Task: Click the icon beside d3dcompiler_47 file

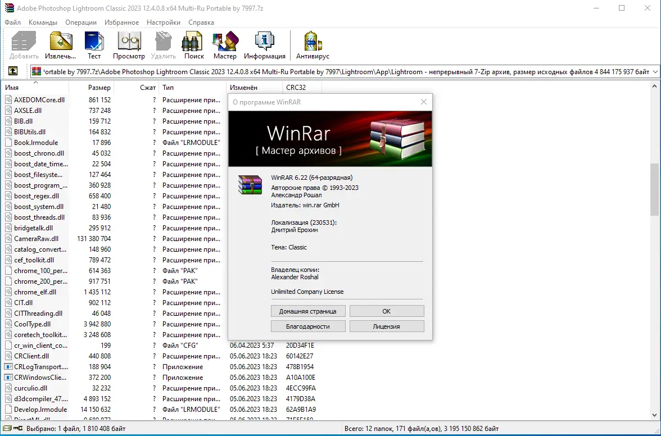Action: pyautogui.click(x=8, y=398)
